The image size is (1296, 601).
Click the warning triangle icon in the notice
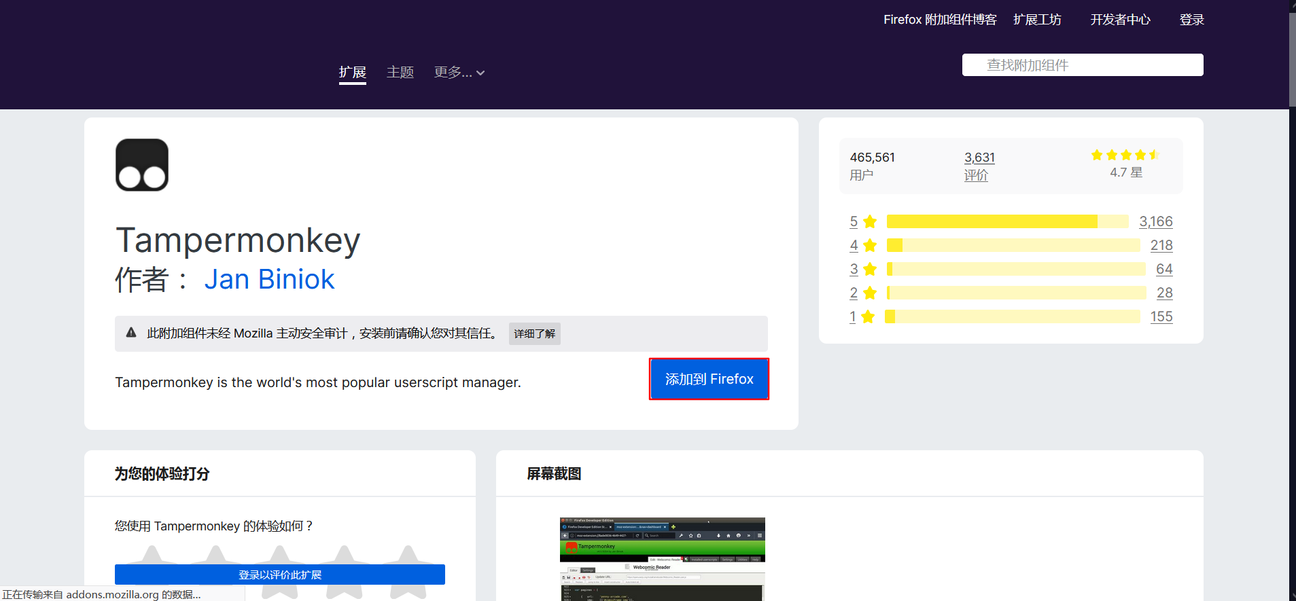[131, 333]
